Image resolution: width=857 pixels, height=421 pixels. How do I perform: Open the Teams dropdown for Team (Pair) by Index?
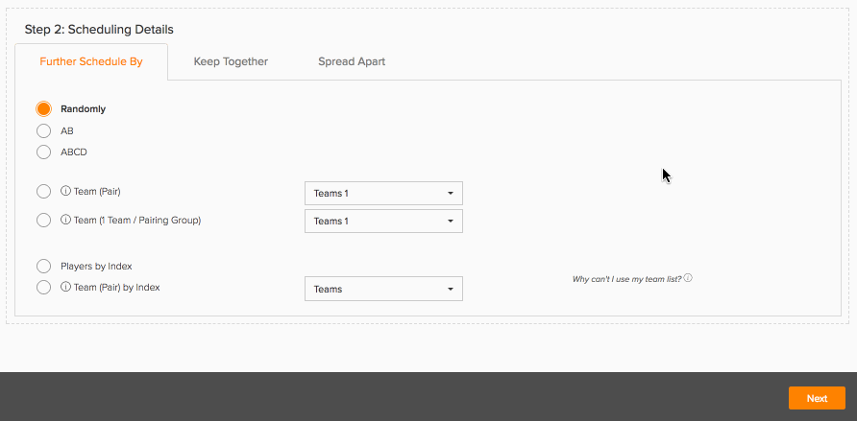coord(383,289)
